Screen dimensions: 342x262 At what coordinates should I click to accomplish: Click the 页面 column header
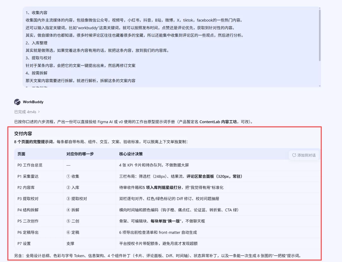[x=22, y=154]
